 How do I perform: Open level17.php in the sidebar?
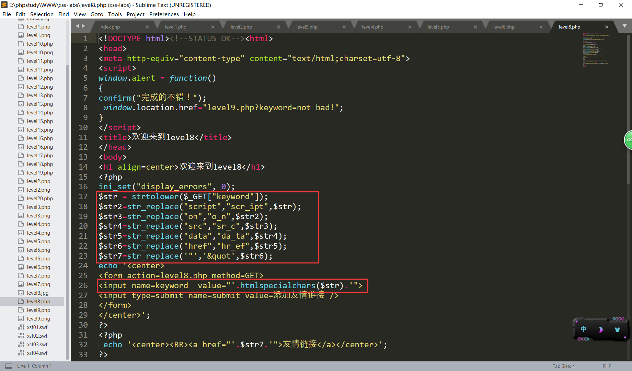[x=40, y=155]
